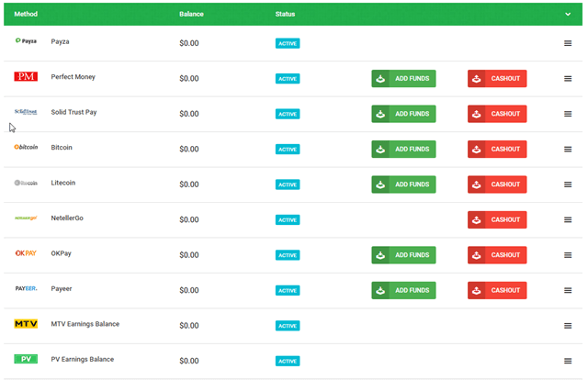Toggle the Active status badge for OKPay
Screen dimensions: 588x380
288,255
